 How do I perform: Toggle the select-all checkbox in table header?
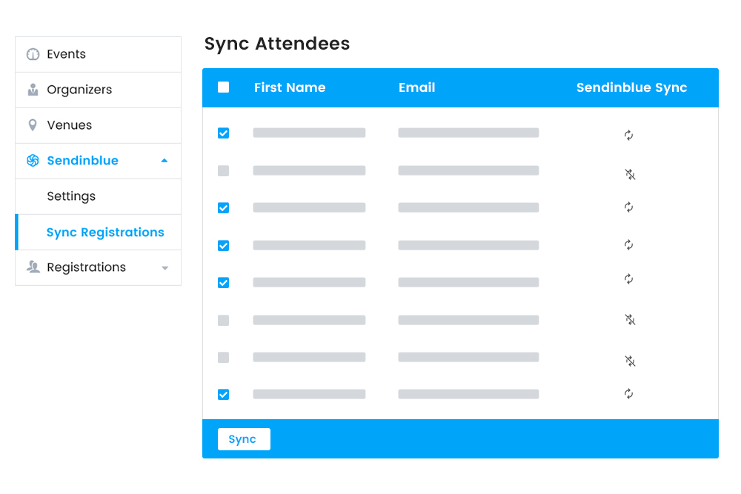224,87
